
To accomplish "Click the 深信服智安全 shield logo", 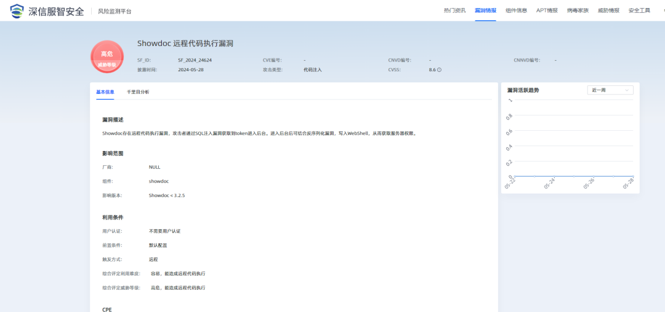I will tap(17, 11).
